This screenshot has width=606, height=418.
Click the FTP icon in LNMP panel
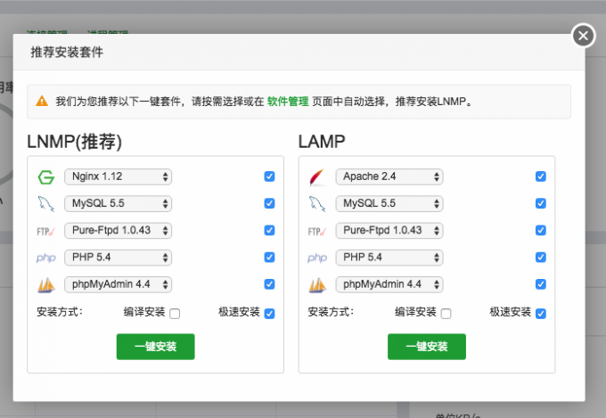pos(46,231)
